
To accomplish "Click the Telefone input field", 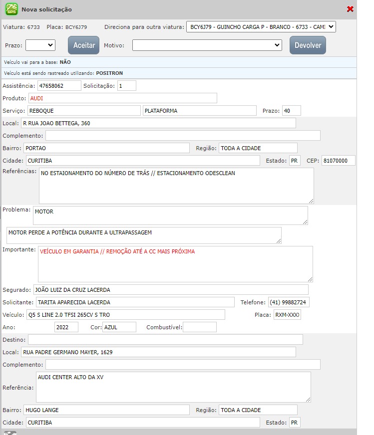I will click(289, 302).
